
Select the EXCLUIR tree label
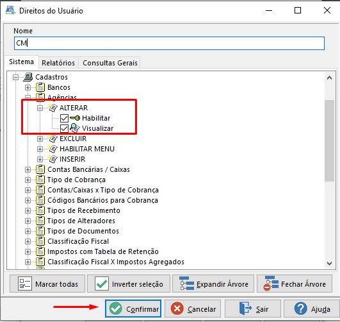[x=73, y=139]
